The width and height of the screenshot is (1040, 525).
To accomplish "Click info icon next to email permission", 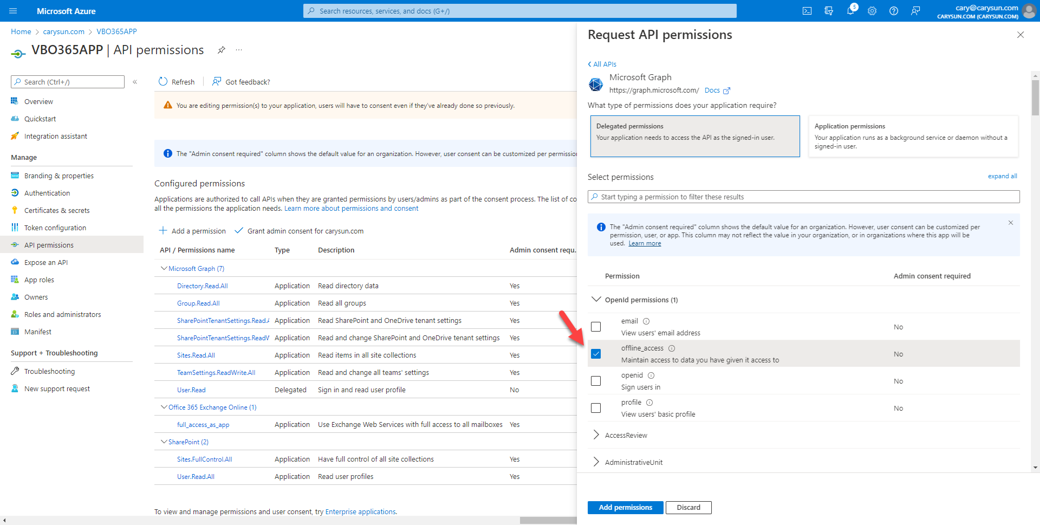I will pyautogui.click(x=646, y=321).
